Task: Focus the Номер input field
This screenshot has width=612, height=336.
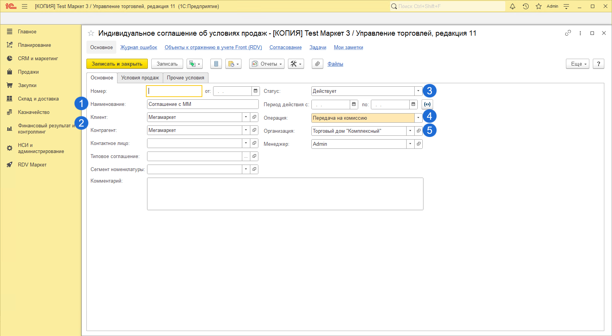Action: click(174, 91)
